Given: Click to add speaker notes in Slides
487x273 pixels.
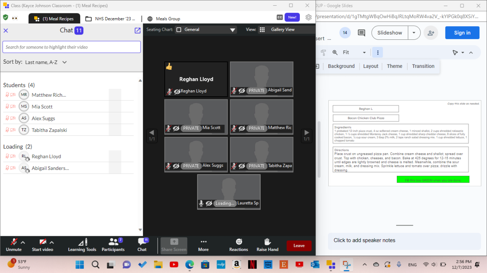Looking at the screenshot, I should (x=404, y=240).
